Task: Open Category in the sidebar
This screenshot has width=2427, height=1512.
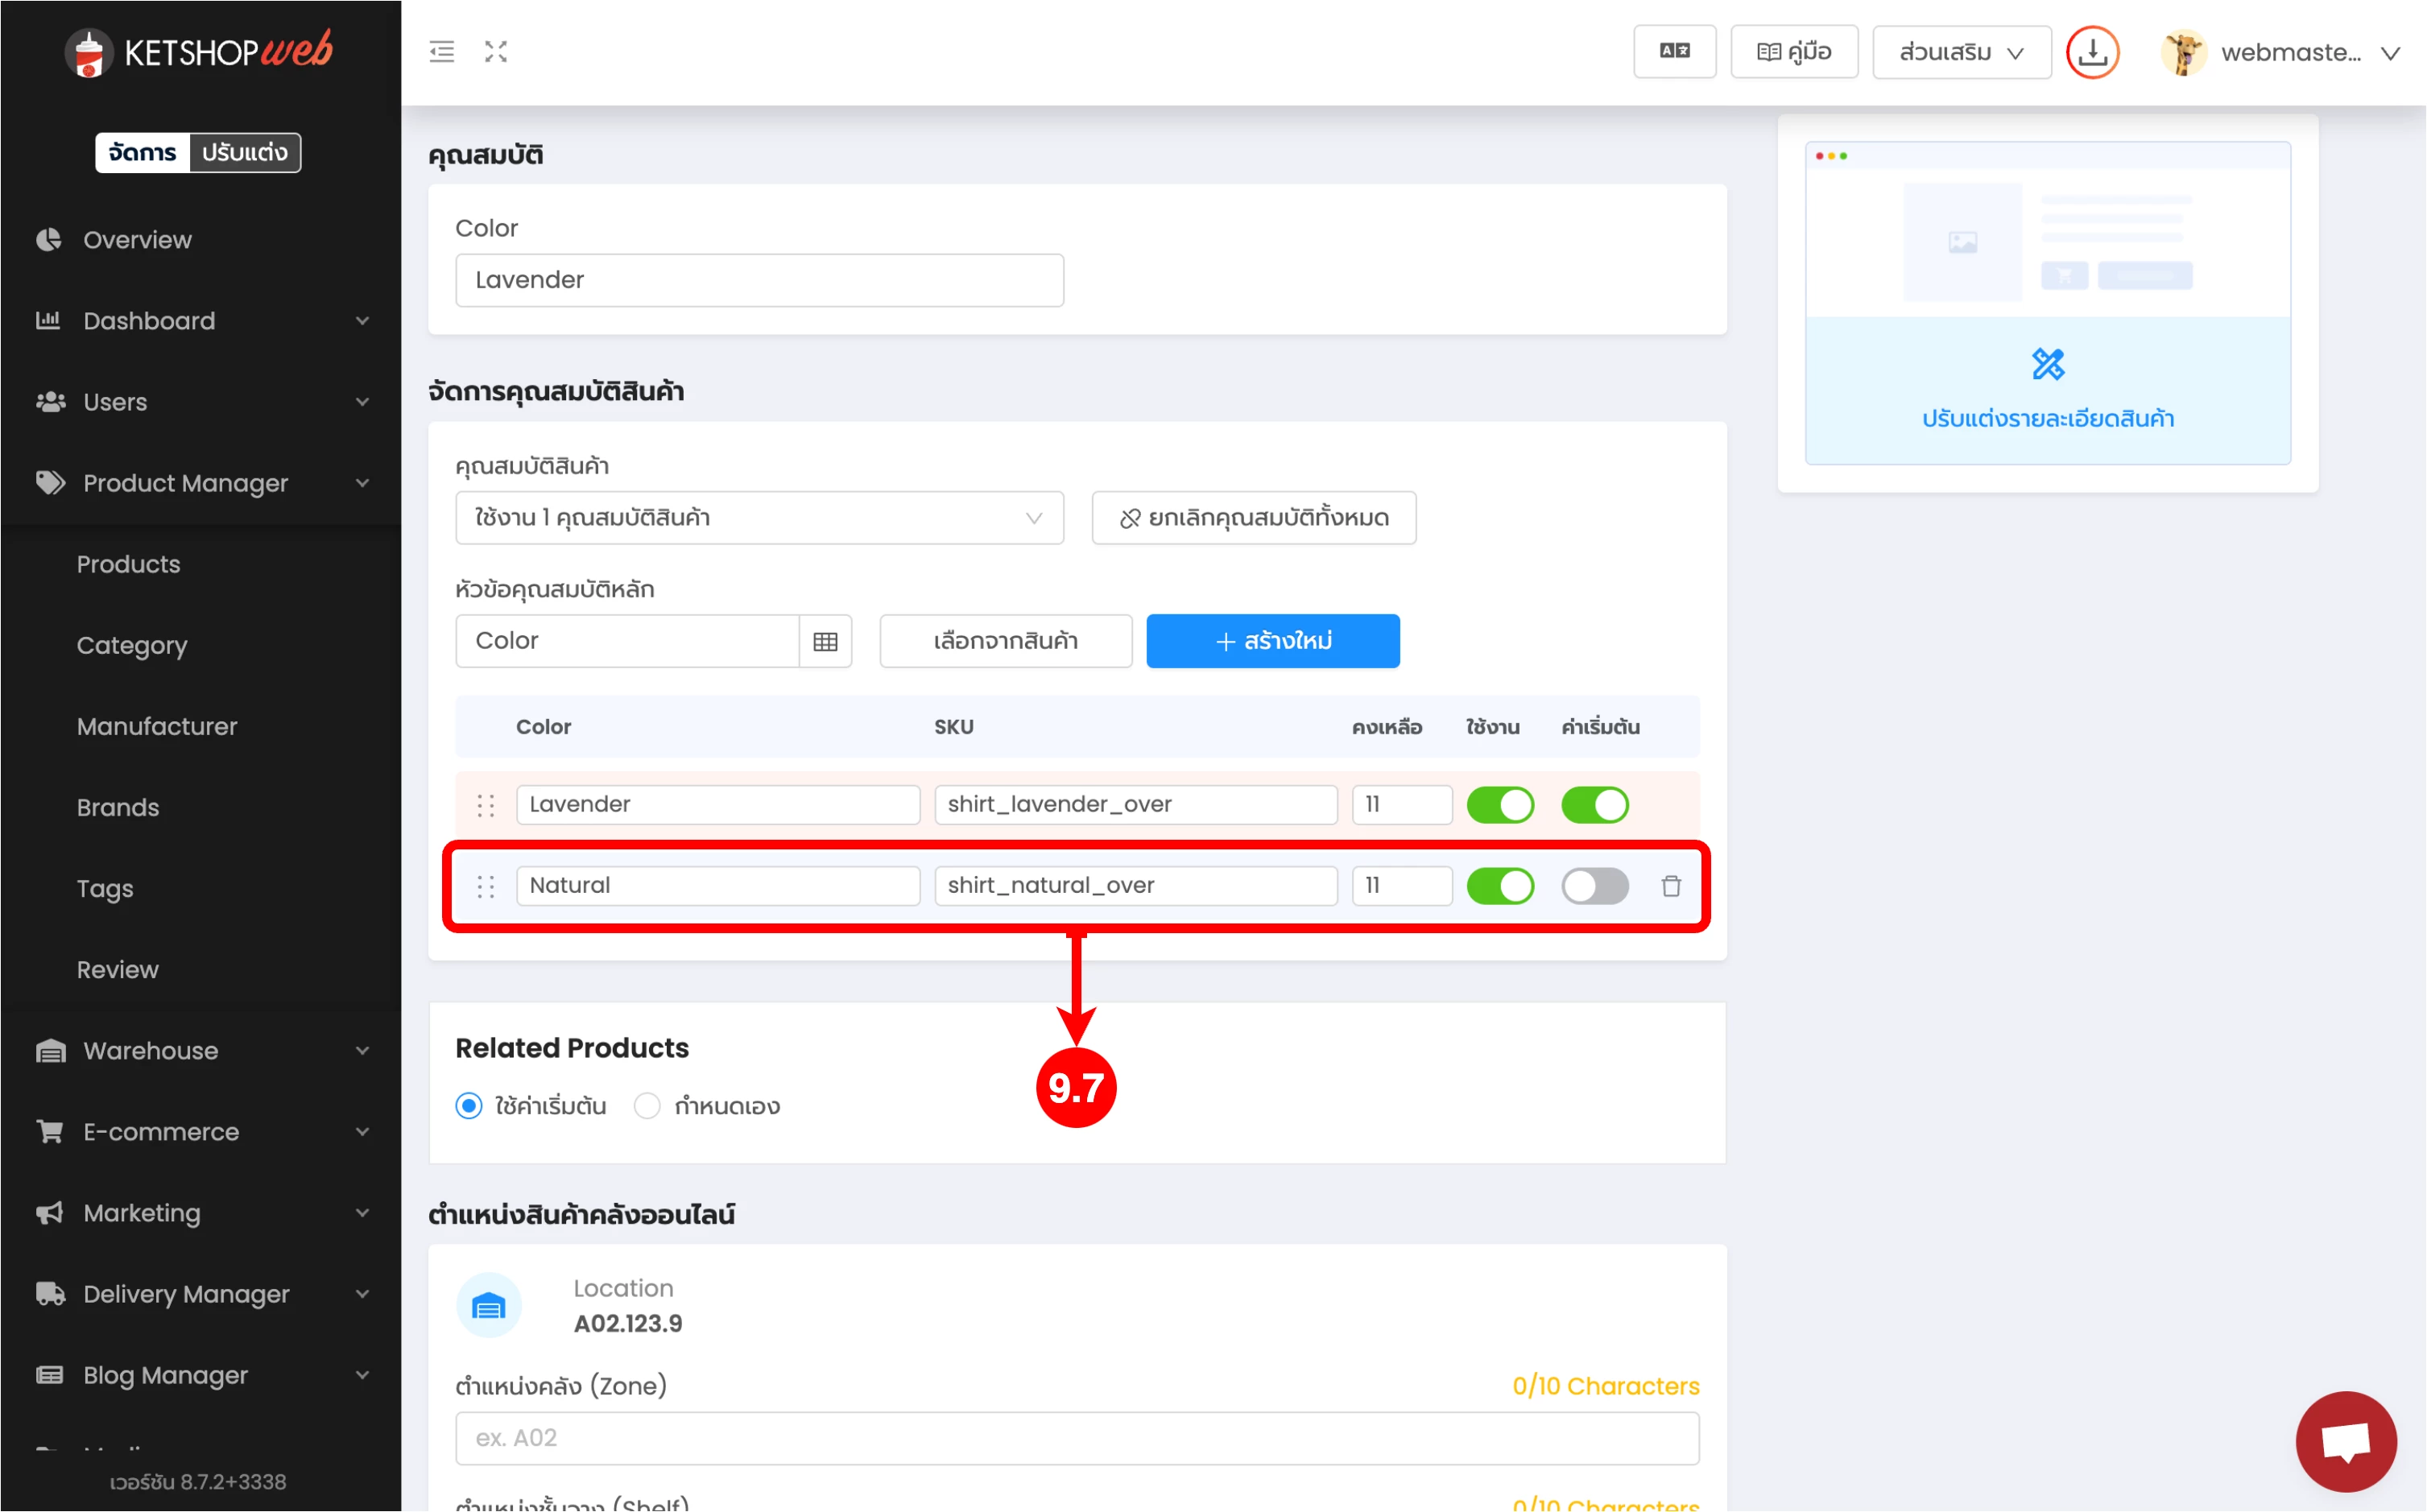Action: point(132,646)
